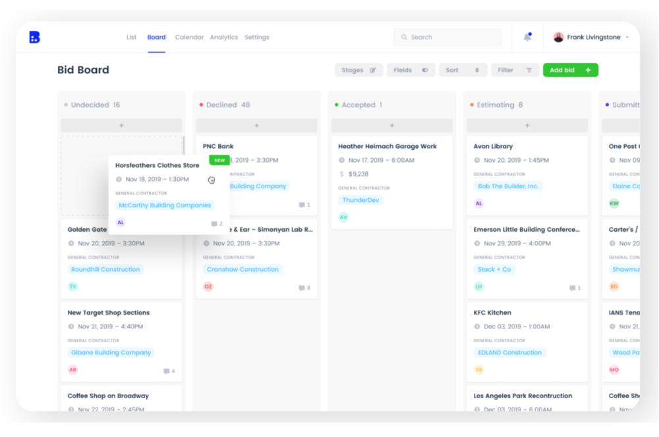Click the Roundhill Construction tag

tap(105, 269)
